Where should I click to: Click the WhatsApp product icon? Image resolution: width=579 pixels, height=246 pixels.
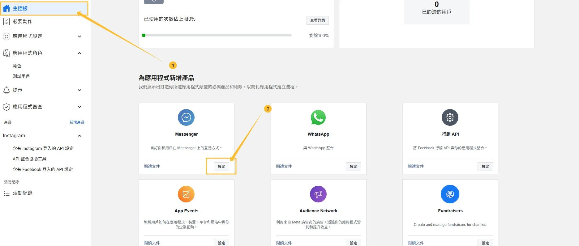pos(318,117)
